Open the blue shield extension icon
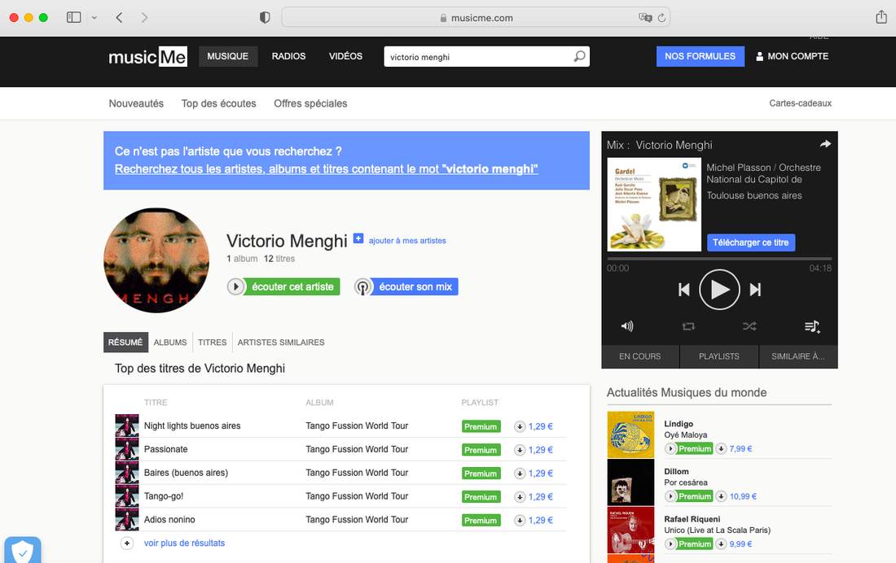The image size is (896, 563). click(x=22, y=551)
